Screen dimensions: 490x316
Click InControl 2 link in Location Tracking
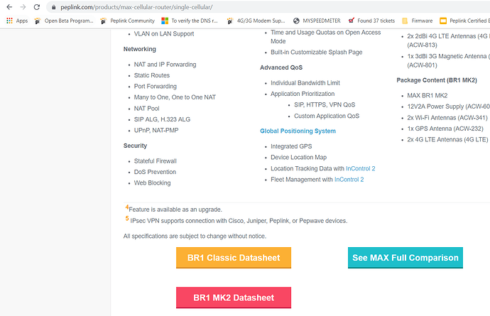coord(360,168)
